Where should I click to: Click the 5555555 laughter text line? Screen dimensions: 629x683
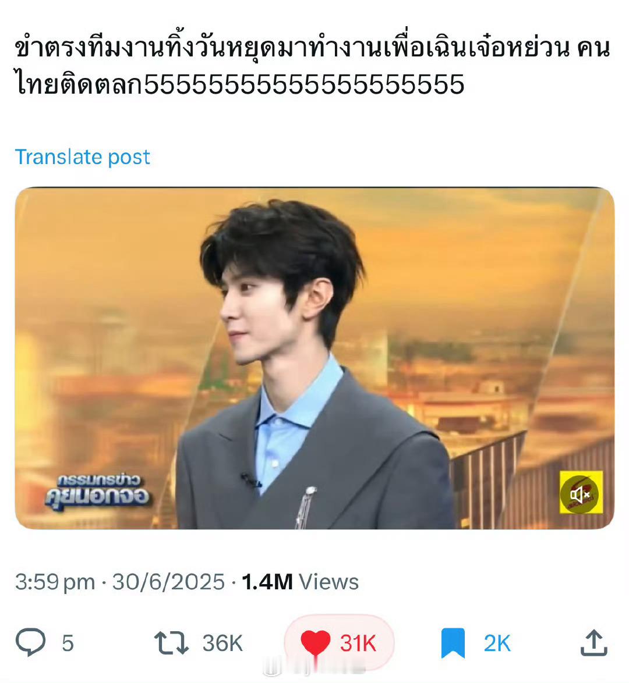239,84
